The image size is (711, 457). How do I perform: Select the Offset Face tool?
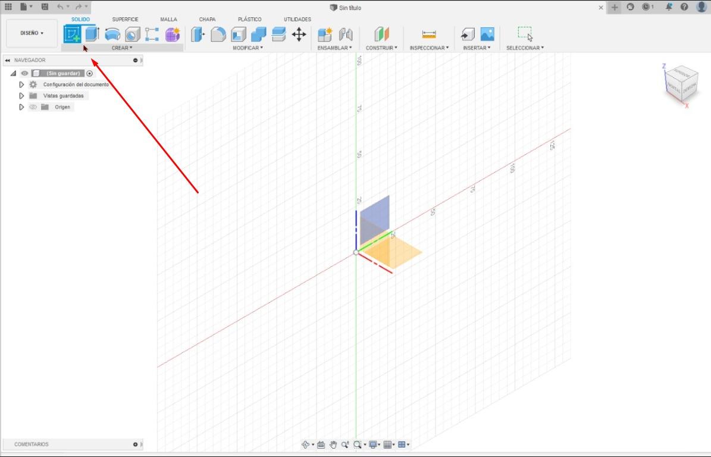pyautogui.click(x=279, y=35)
